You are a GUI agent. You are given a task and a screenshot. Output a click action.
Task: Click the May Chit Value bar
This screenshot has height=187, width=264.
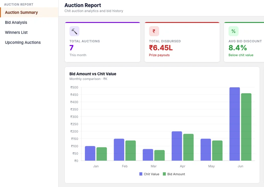[206, 150]
